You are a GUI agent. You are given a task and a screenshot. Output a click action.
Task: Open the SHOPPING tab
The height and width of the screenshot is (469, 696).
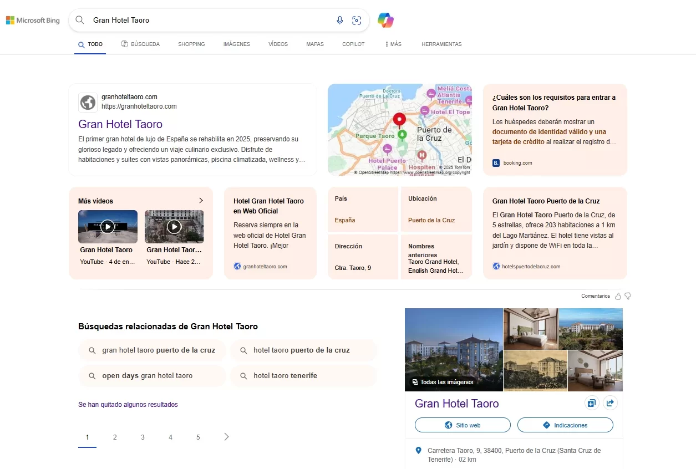[191, 44]
